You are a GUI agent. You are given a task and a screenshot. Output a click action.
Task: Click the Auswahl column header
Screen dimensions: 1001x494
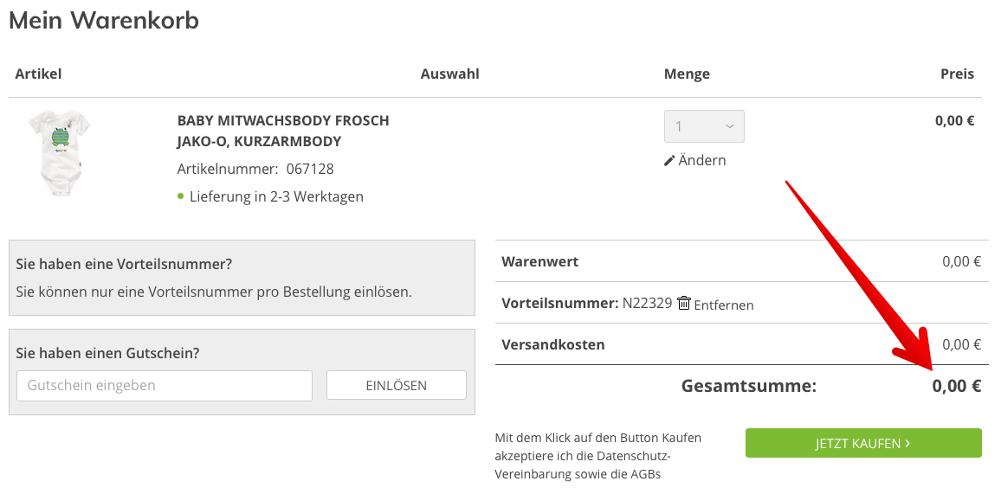click(x=449, y=74)
